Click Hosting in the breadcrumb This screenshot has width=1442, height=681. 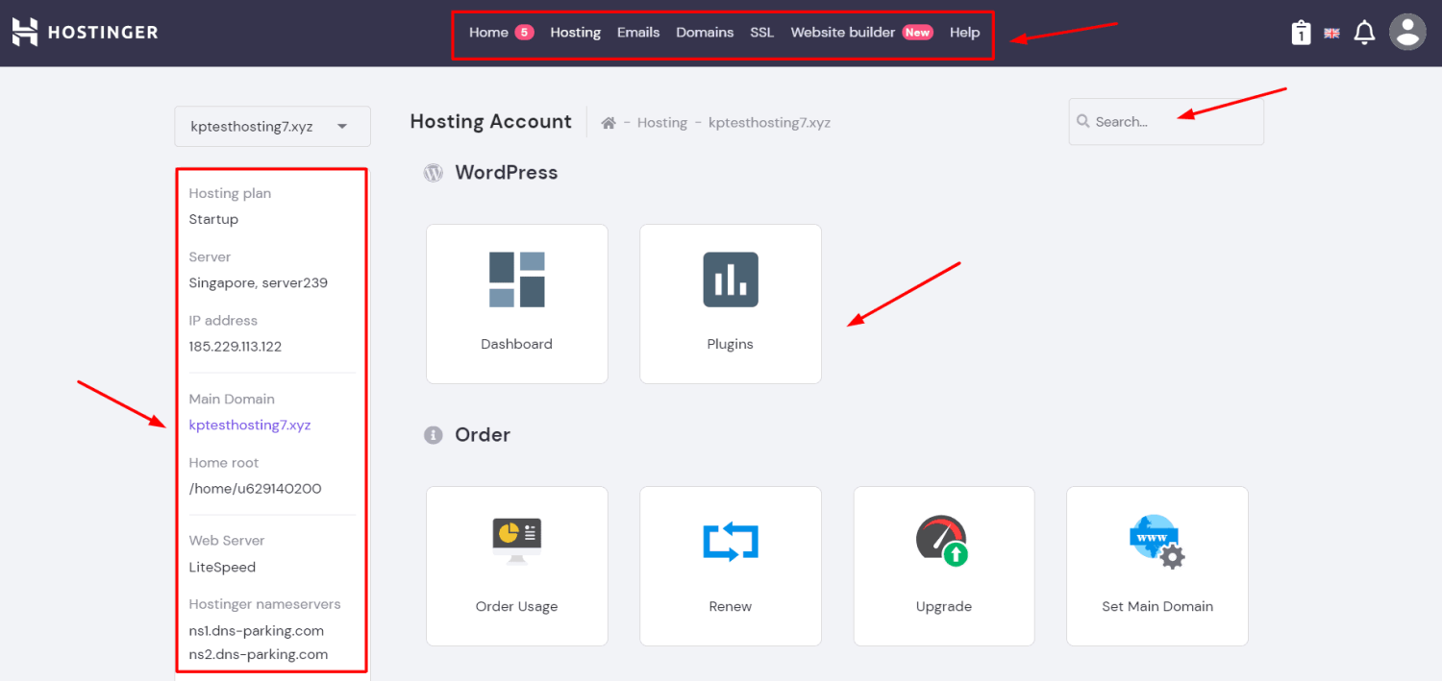click(x=661, y=123)
